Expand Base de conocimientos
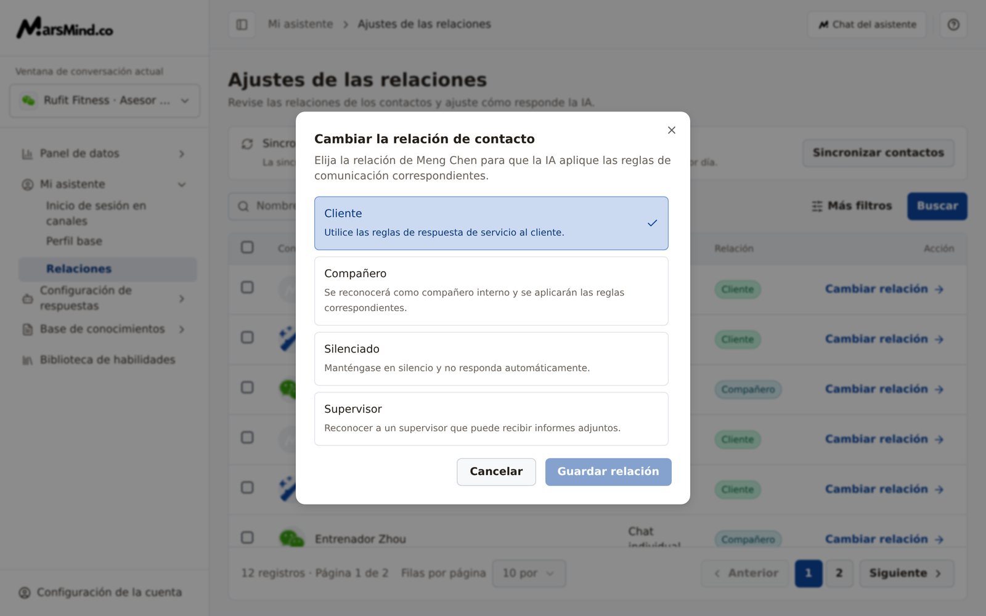This screenshot has width=986, height=616. coord(104,329)
